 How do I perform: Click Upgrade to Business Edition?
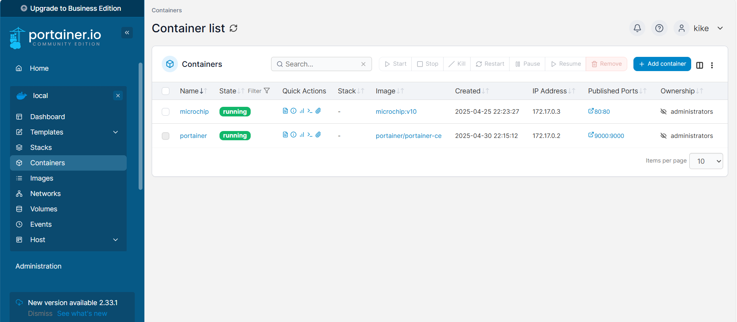click(72, 8)
